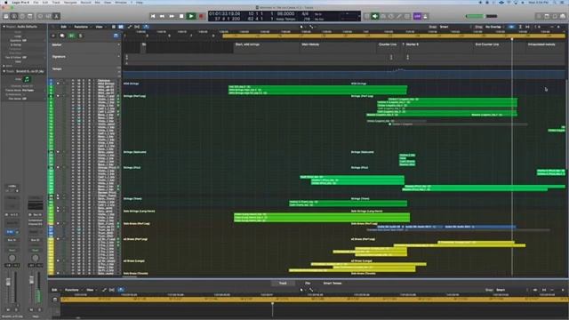Stop playback with the Stop button
Screen dimensions: 569x320
tap(181, 16)
